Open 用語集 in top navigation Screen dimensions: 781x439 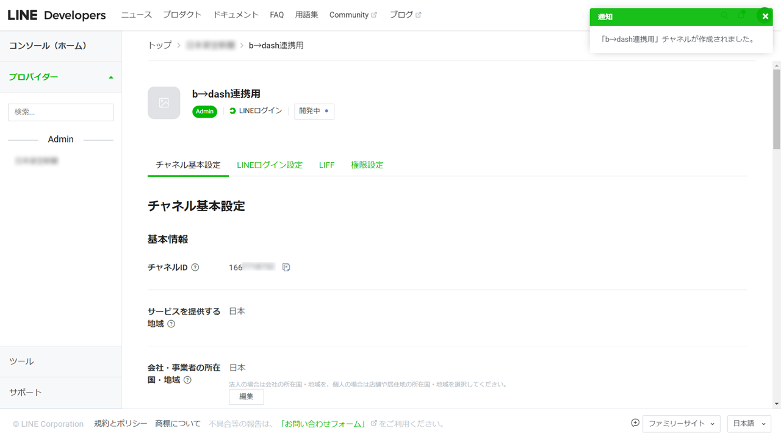[307, 15]
